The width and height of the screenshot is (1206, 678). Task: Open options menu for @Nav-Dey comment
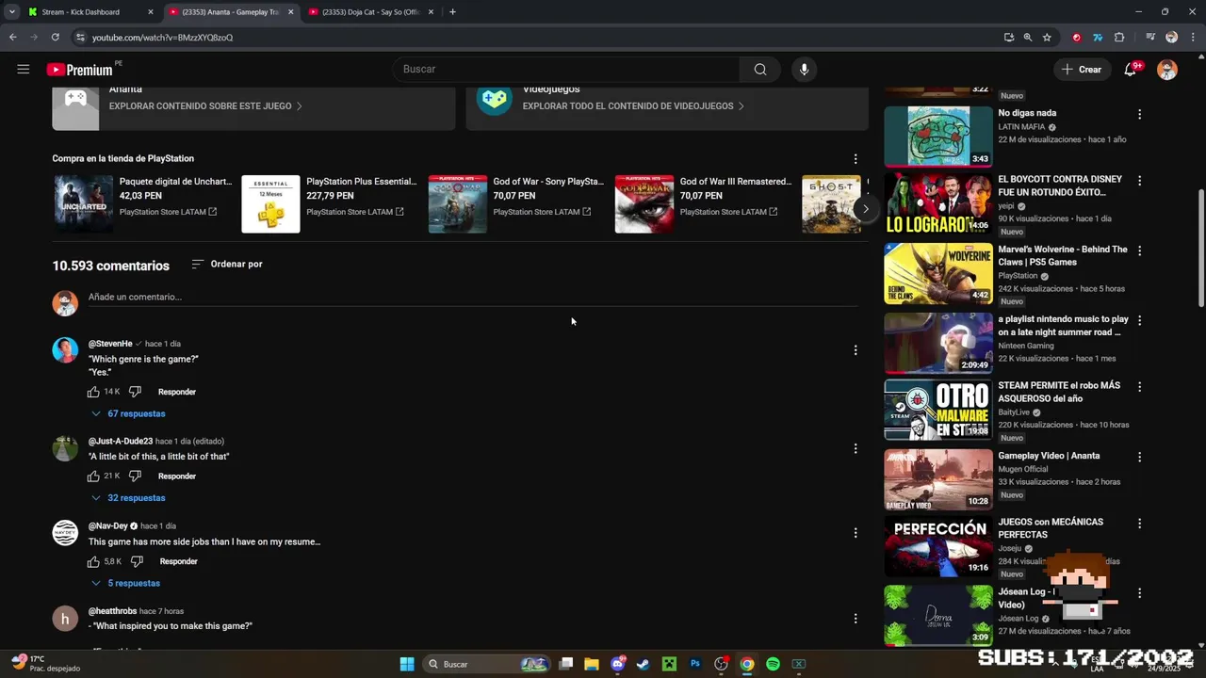pyautogui.click(x=856, y=533)
